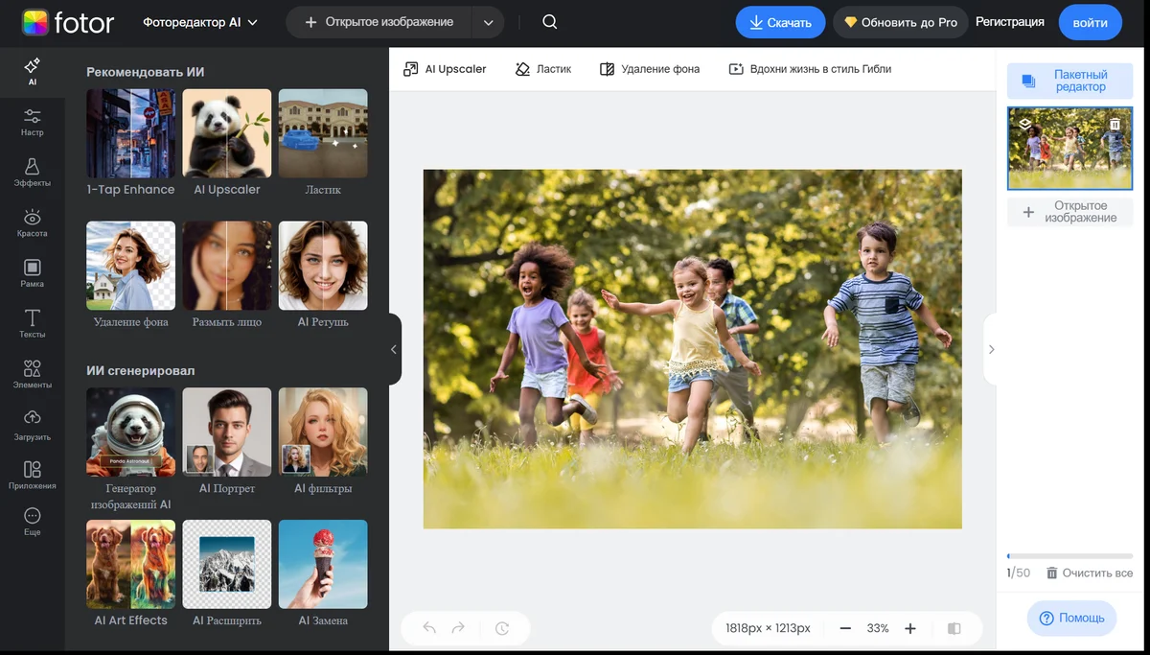Open the Эффекты effects sidebar tab
This screenshot has height=655, width=1150.
click(x=32, y=173)
